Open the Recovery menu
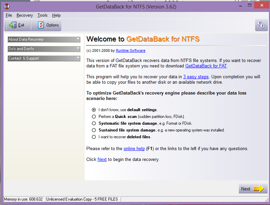This screenshot has height=205, width=270. click(x=25, y=15)
